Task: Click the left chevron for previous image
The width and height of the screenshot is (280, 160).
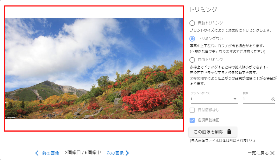Action: 37,153
